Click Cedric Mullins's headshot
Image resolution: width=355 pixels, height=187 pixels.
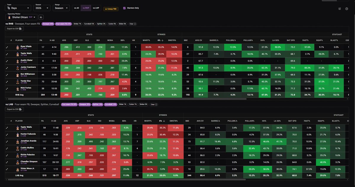click(x=18, y=148)
